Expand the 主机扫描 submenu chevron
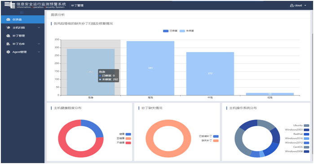This screenshot has width=314, height=164. tap(39, 28)
